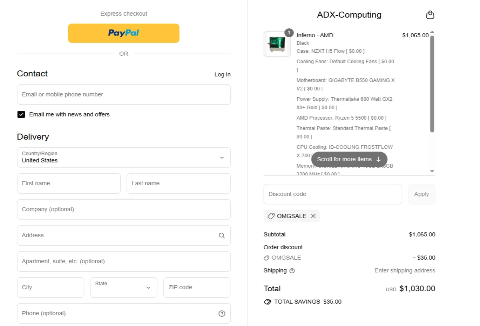
Task: Click the tag icon beside TOTAL SAVINGS
Action: pyautogui.click(x=267, y=302)
